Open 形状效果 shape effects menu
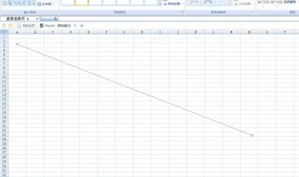Screen dimensions: 299x177 [173, 4]
